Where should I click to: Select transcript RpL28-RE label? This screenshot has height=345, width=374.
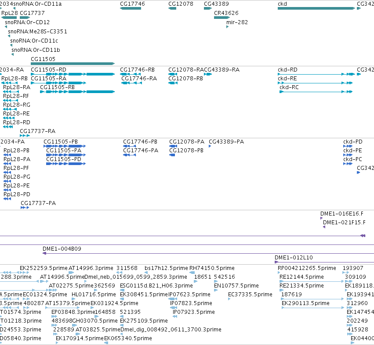[x=16, y=114]
